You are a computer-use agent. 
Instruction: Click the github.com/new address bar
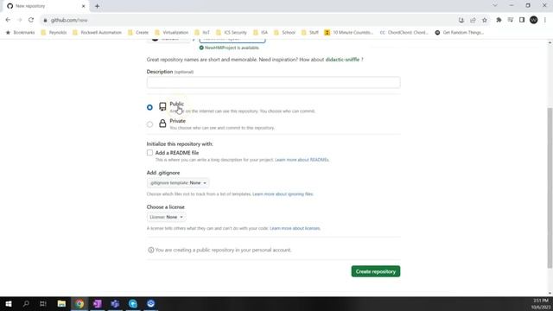click(x=247, y=20)
